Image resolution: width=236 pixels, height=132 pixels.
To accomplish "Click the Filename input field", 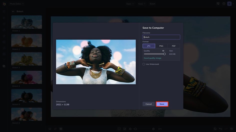I will [161, 37].
